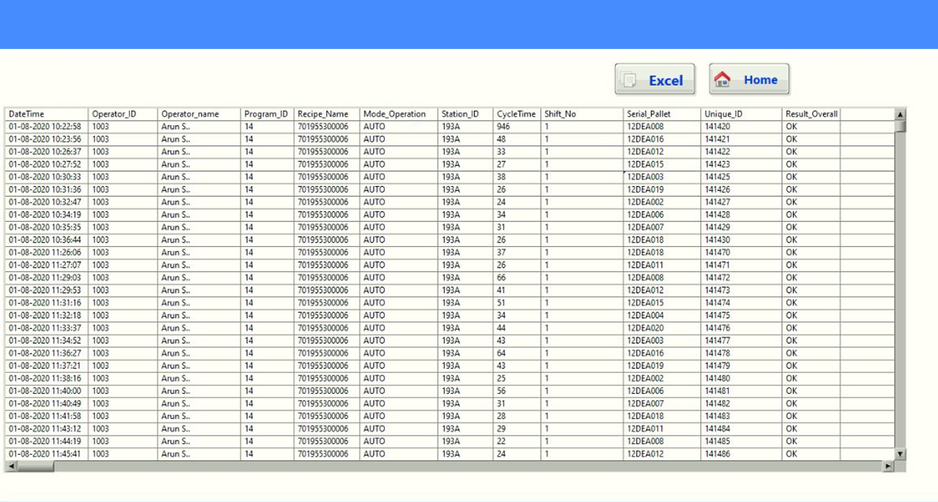938x502 pixels.
Task: Click DateTime cell 01-08-2020 10:23:56
Action: 46,139
